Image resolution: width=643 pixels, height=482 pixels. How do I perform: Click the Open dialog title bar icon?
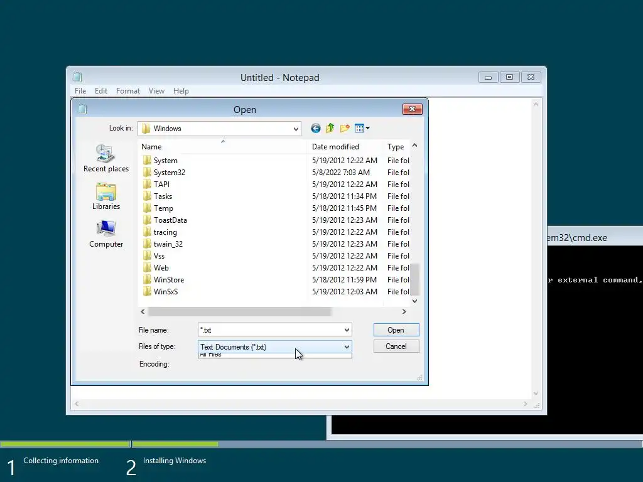pyautogui.click(x=82, y=109)
